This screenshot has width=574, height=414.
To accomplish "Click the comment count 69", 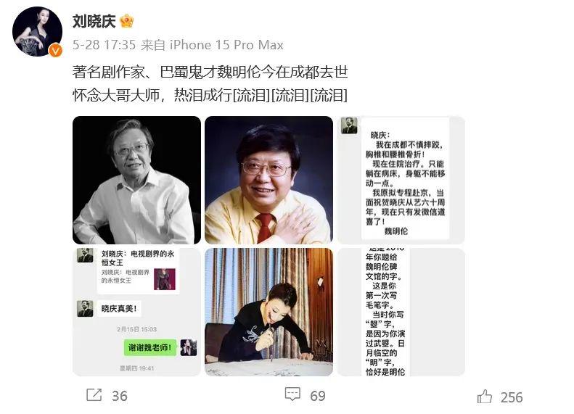I will pyautogui.click(x=318, y=396).
